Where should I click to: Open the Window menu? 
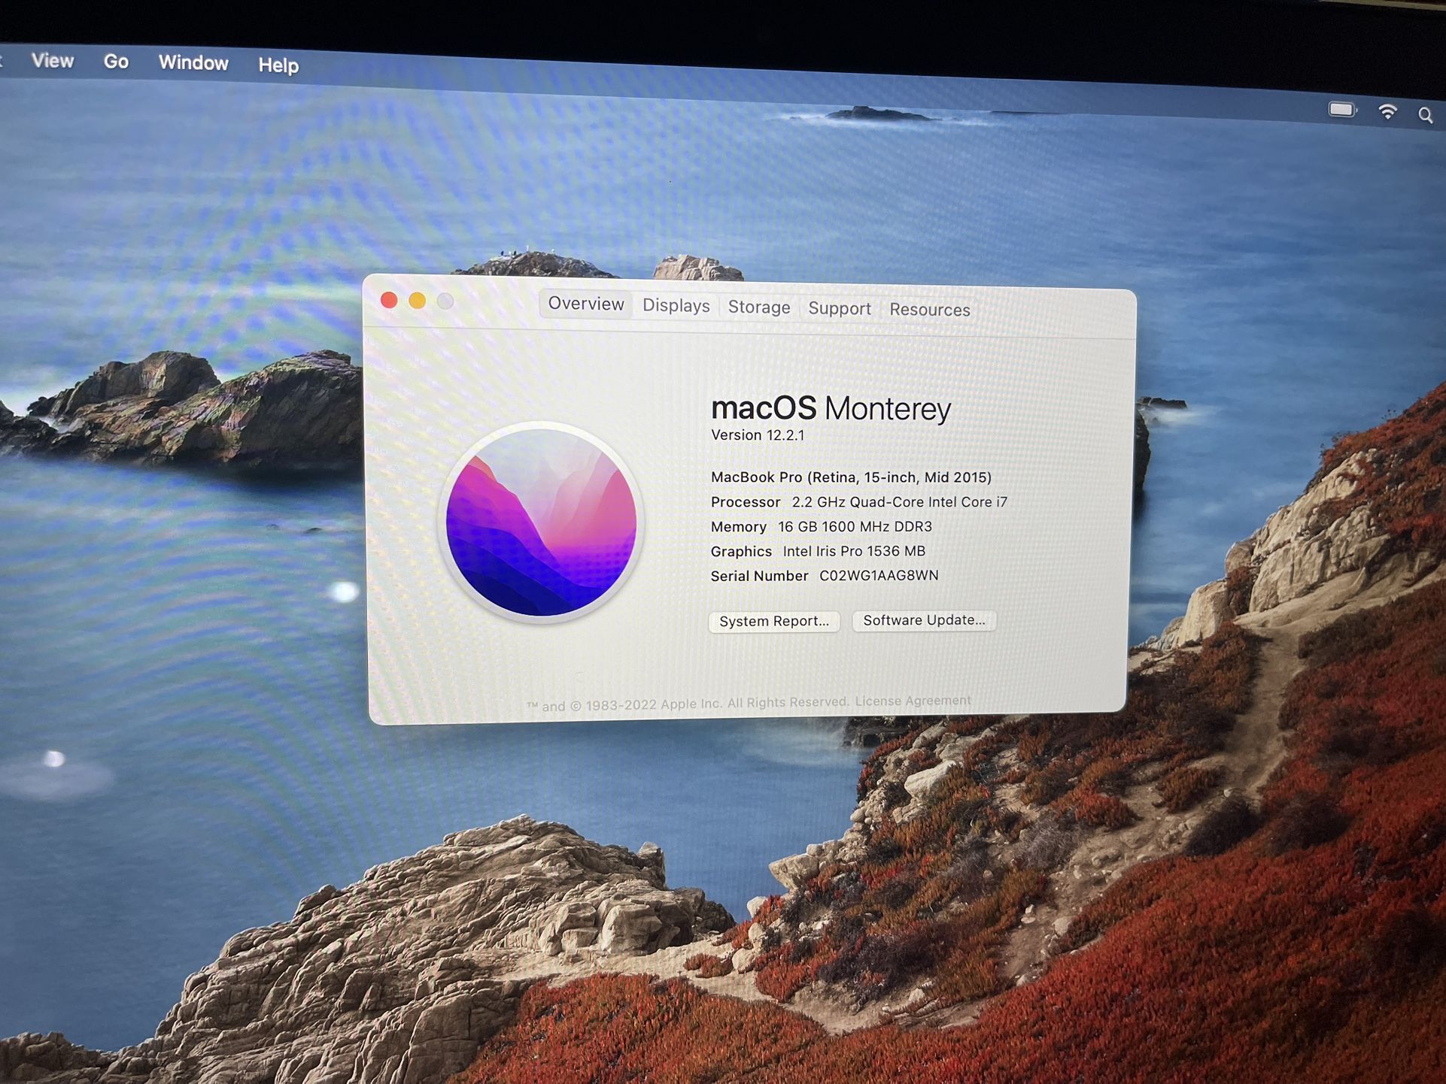pyautogui.click(x=193, y=62)
